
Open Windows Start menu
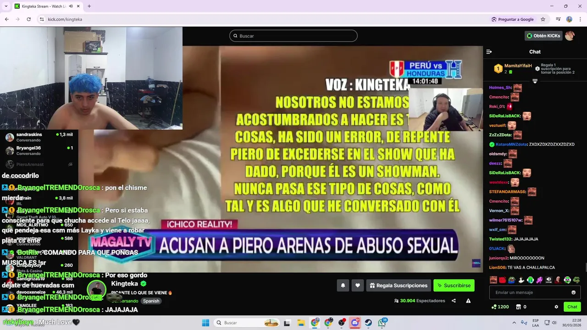click(x=205, y=323)
